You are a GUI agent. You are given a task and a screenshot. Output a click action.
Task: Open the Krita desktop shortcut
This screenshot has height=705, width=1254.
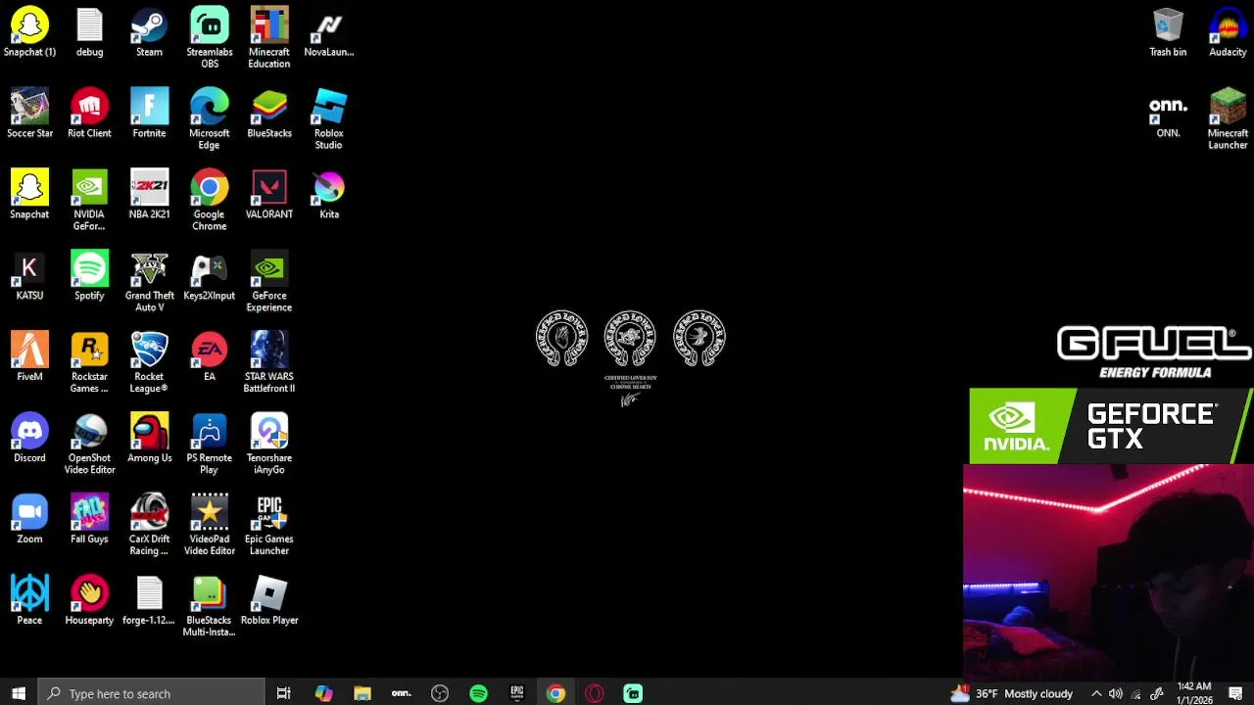[328, 195]
